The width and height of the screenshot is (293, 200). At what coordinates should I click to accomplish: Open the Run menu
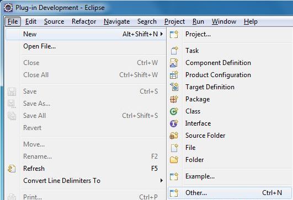click(x=198, y=21)
